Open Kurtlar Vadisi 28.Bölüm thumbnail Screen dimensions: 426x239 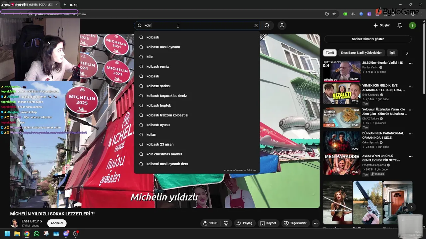click(x=342, y=71)
